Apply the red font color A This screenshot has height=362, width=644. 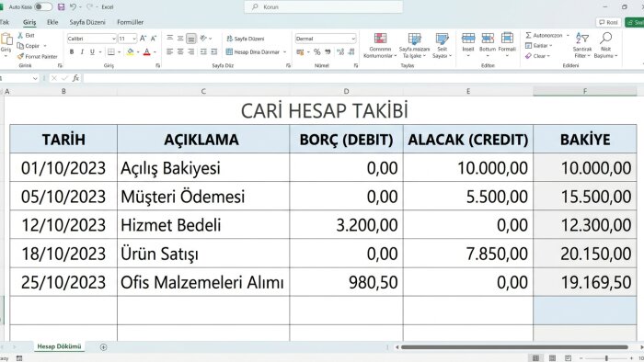(146, 52)
